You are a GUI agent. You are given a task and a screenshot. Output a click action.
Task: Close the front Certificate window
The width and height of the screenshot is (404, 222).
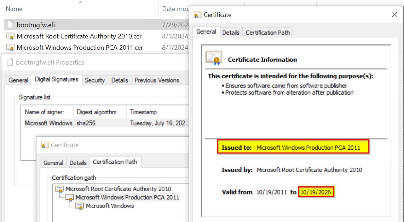[x=394, y=14]
